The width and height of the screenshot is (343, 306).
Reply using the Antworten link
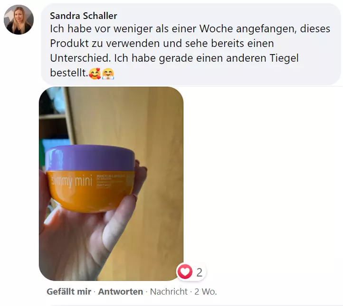[120, 292]
